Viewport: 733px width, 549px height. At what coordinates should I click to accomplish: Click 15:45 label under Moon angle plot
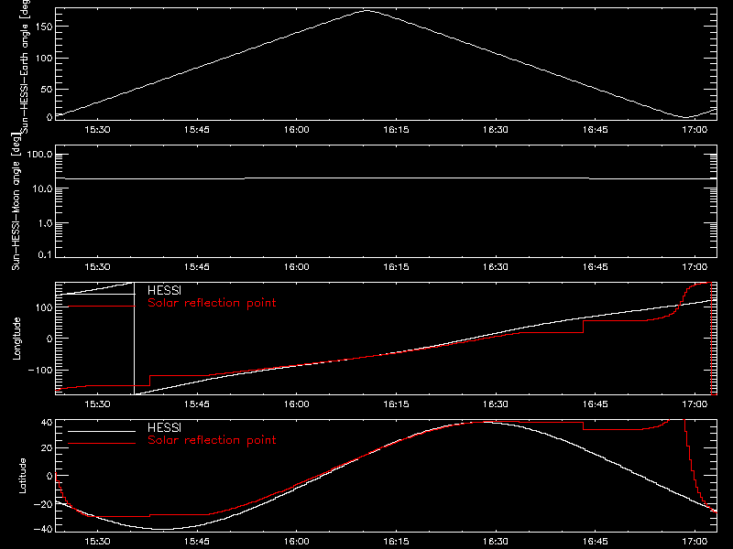coord(197,267)
